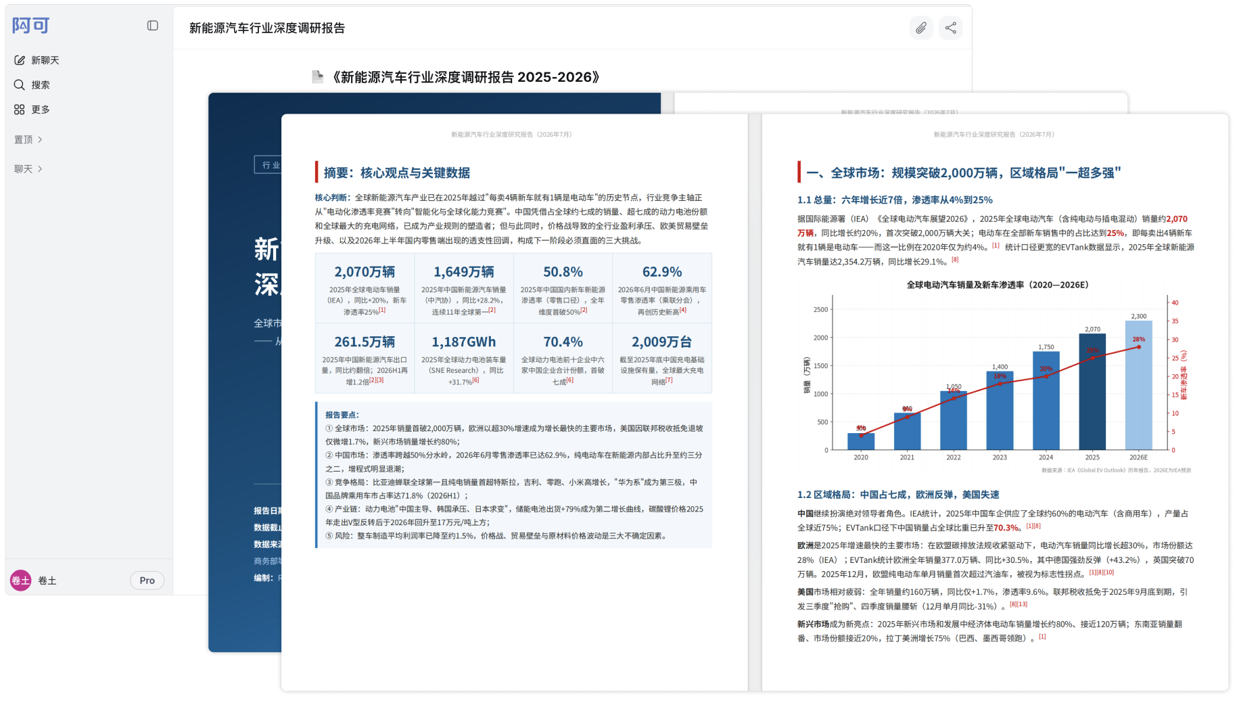1239x701 pixels.
Task: Click the document file icon beside report title
Action: click(x=317, y=77)
